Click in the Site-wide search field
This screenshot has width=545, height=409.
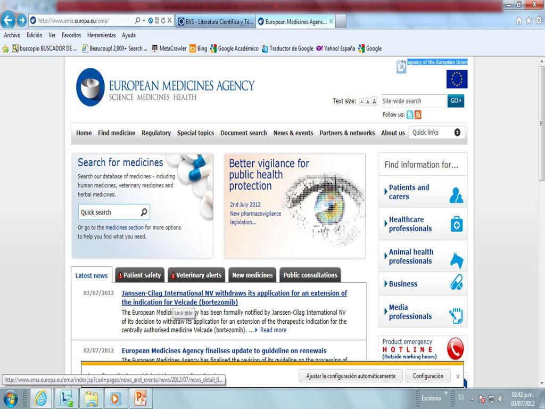point(414,101)
